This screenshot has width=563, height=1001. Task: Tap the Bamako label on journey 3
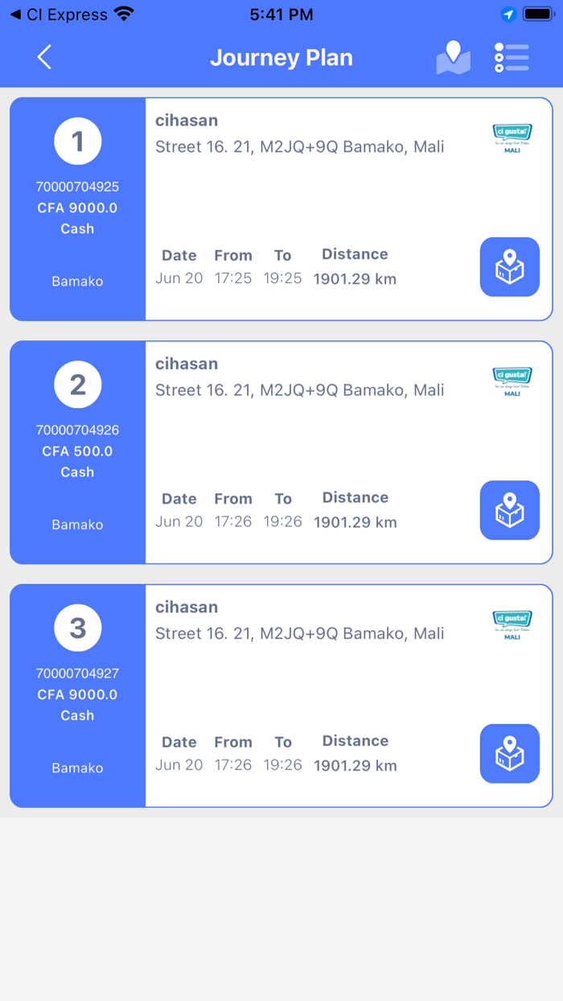[77, 768]
